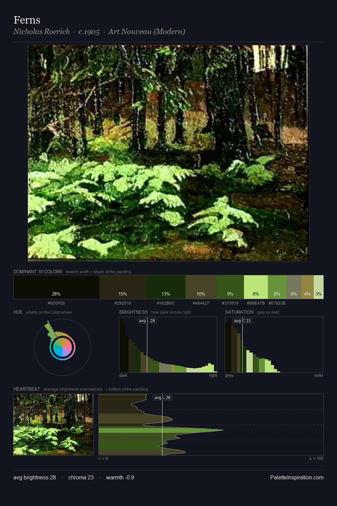Select the 13% dark green swatch

pyautogui.click(x=166, y=287)
